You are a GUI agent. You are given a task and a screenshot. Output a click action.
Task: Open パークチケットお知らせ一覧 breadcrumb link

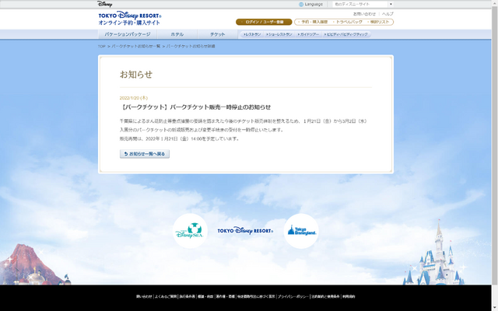click(136, 47)
